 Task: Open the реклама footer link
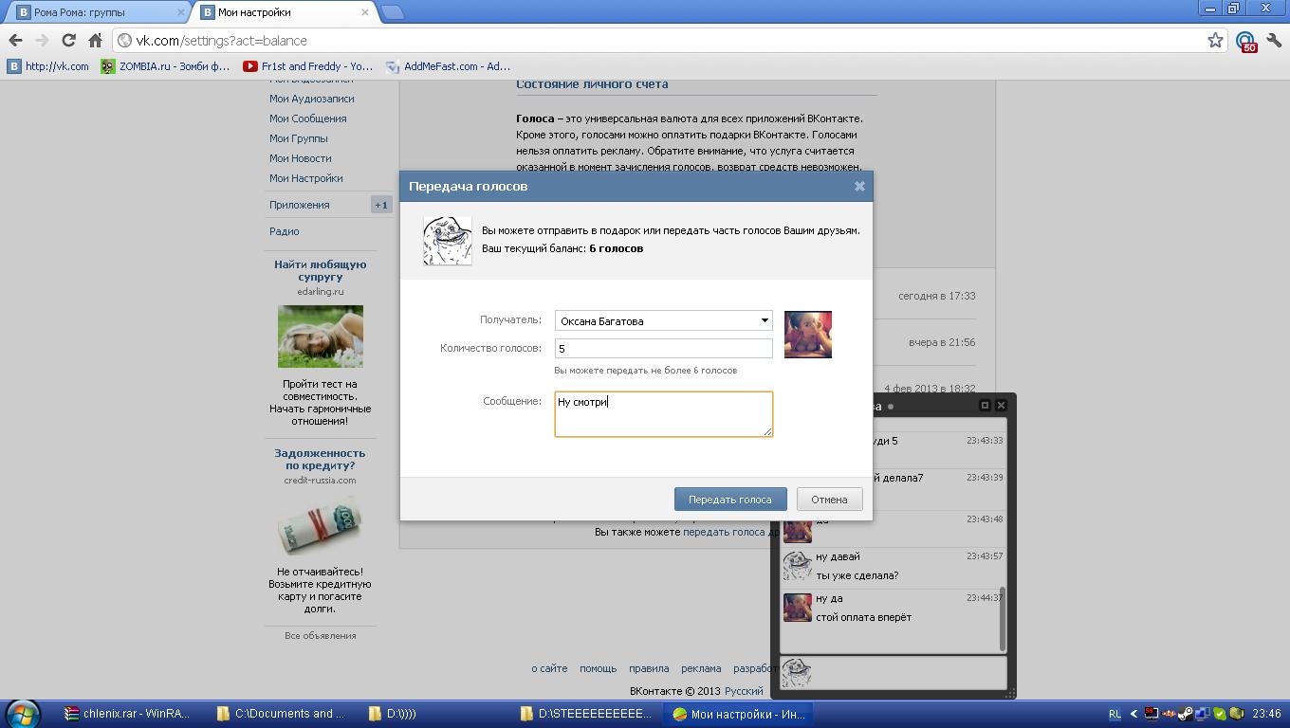click(x=701, y=668)
